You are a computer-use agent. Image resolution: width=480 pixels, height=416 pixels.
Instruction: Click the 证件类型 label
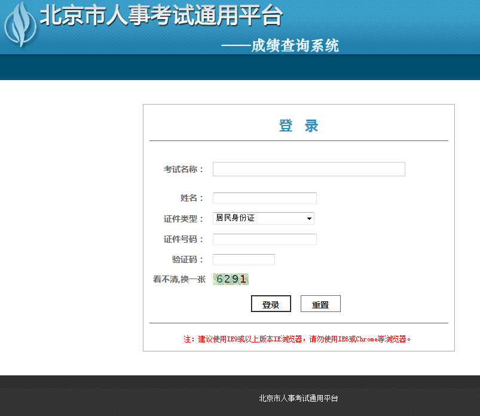pos(184,219)
